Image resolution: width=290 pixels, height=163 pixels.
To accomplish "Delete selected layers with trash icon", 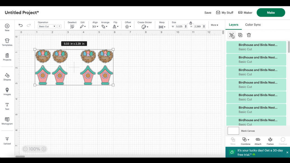I will pyautogui.click(x=249, y=35).
